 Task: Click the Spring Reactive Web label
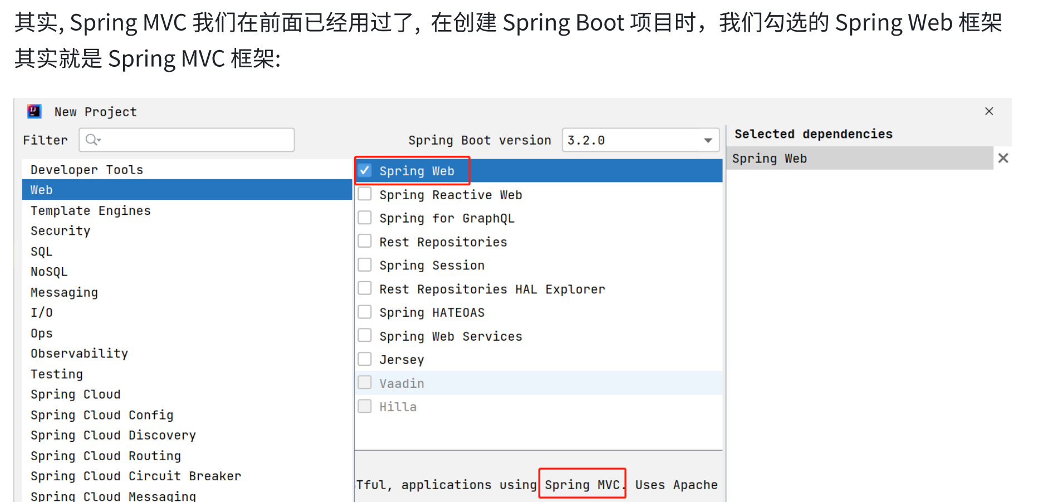click(450, 195)
